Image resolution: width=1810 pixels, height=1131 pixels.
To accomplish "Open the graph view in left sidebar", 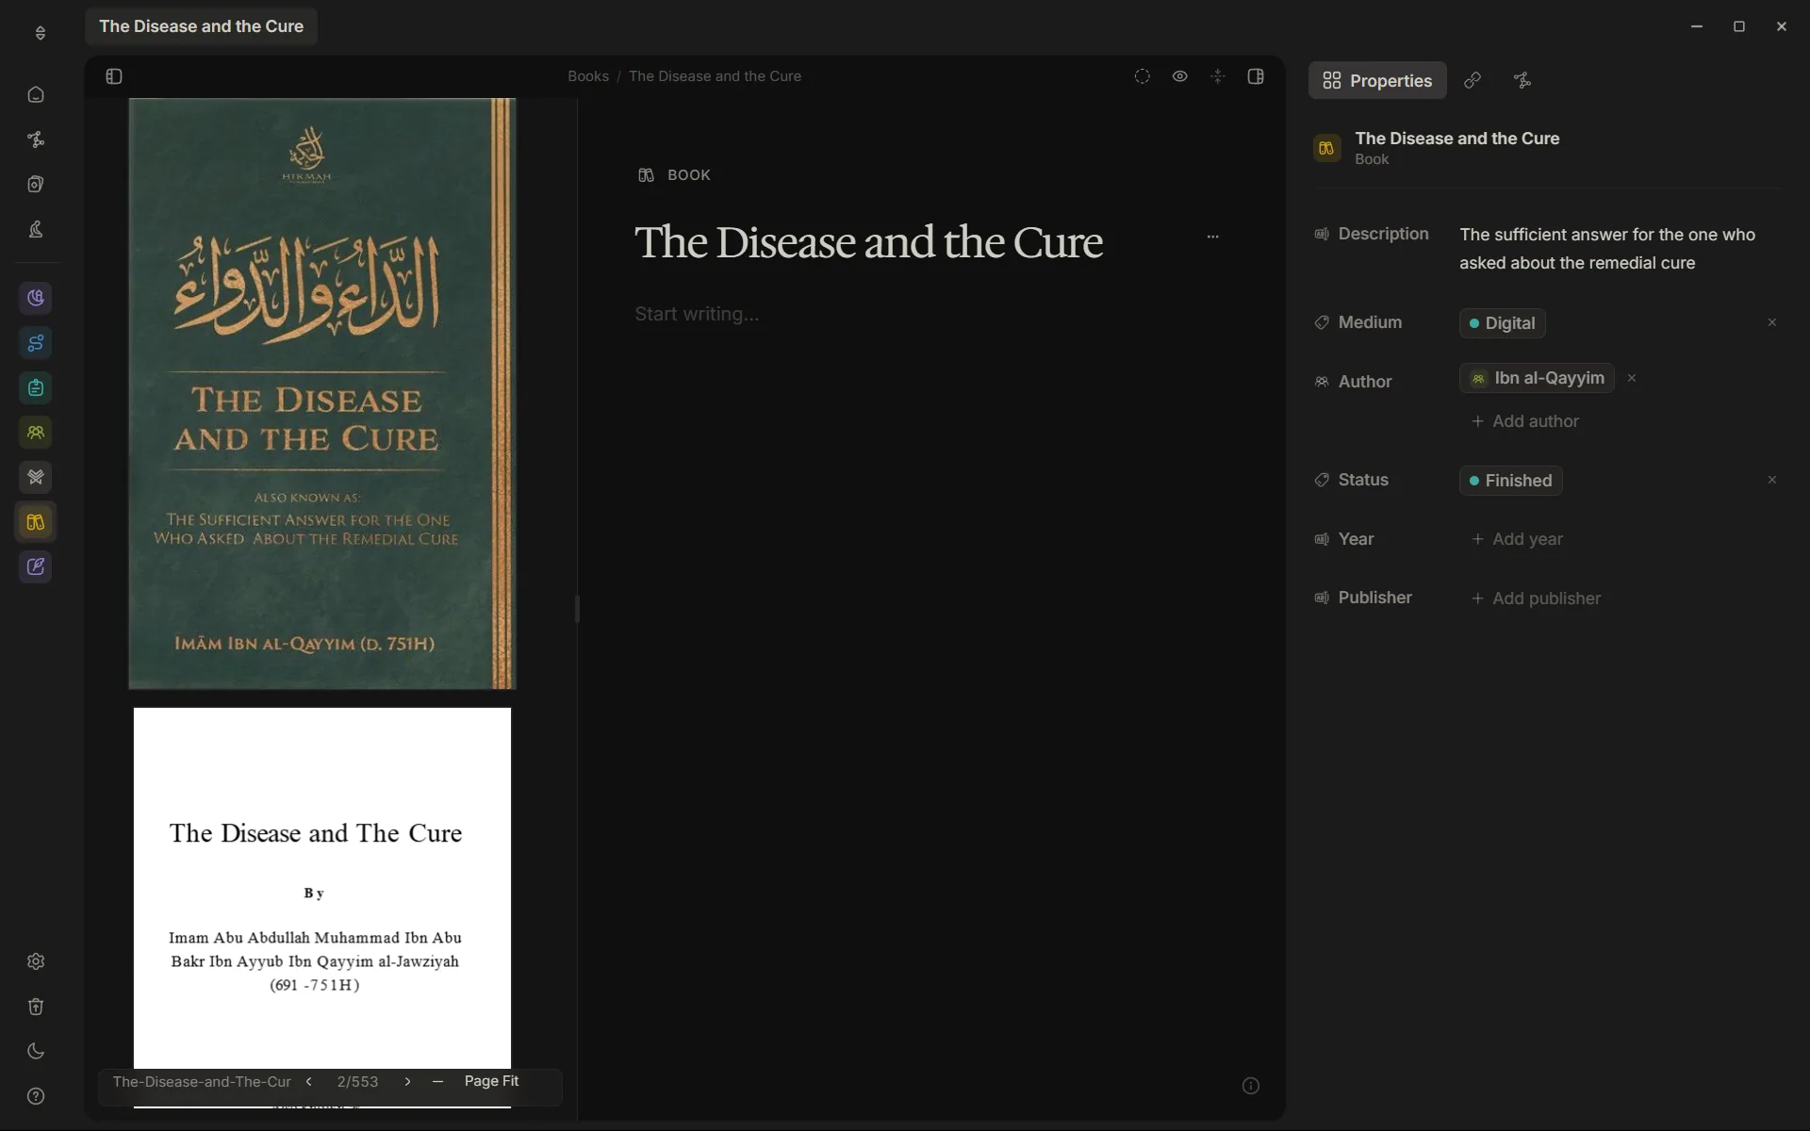I will (x=36, y=139).
